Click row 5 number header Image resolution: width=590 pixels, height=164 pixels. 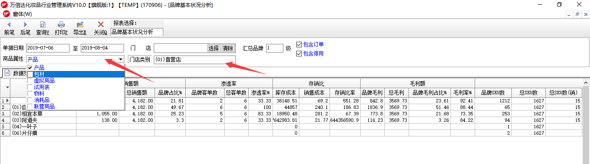coord(5,127)
